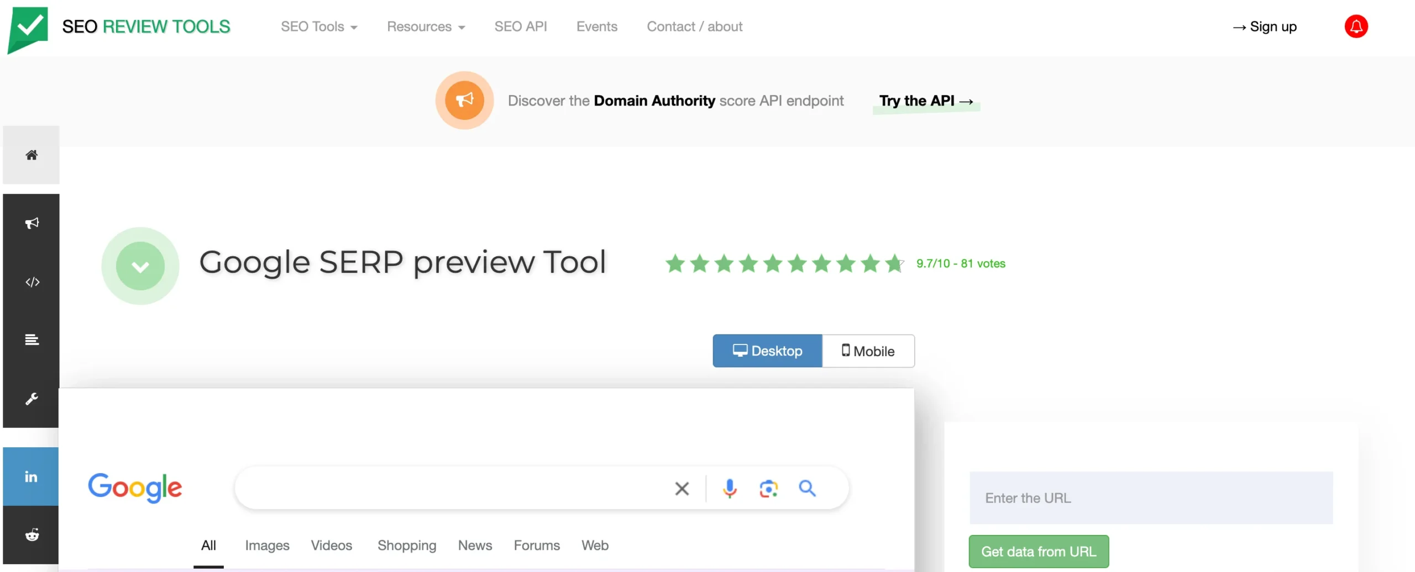Rate the tool with the first star

[675, 263]
